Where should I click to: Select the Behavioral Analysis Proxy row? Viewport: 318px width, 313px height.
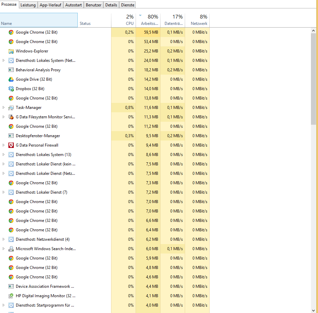point(105,70)
